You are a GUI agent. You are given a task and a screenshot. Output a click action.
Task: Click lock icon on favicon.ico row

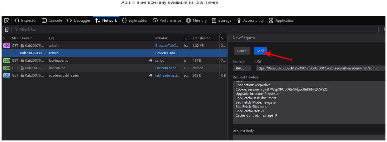pyautogui.click(x=22, y=68)
